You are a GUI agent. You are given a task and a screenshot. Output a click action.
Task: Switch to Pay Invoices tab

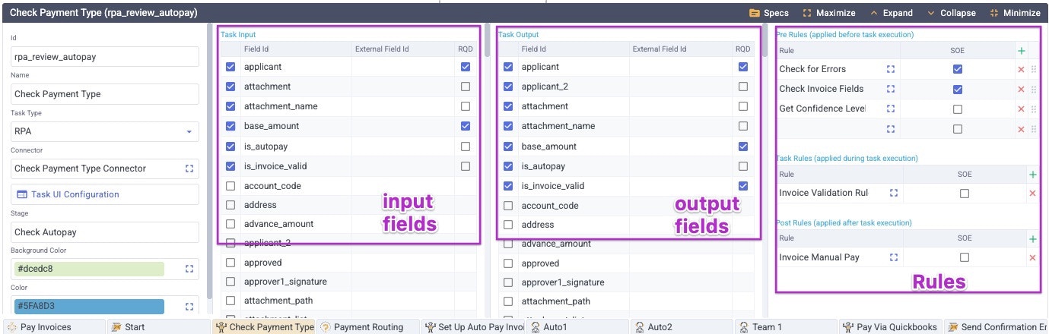(52, 327)
